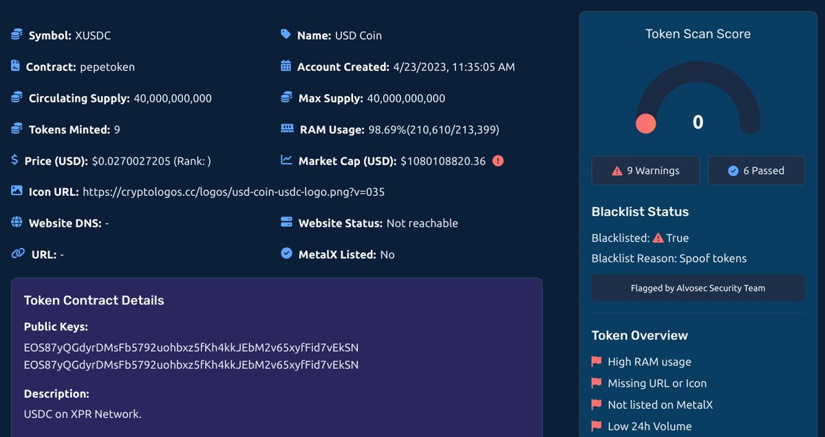This screenshot has height=437, width=825.
Task: Click the Tokens Minted value 9
Action: point(117,130)
